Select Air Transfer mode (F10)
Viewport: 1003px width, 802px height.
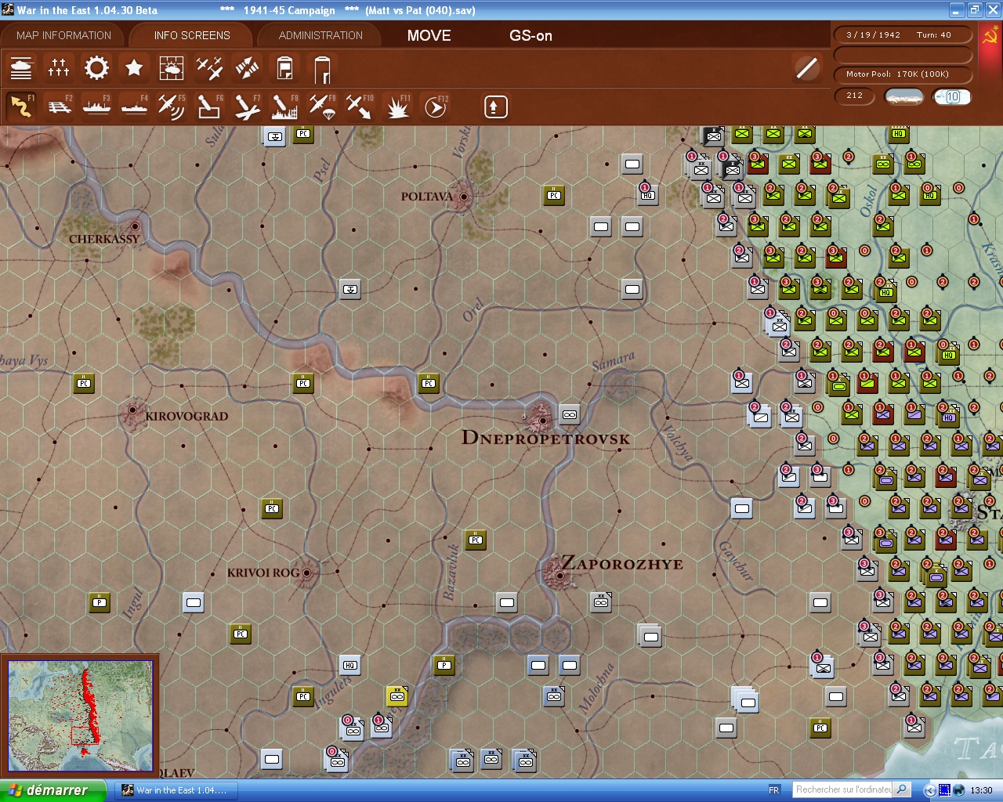pos(360,107)
